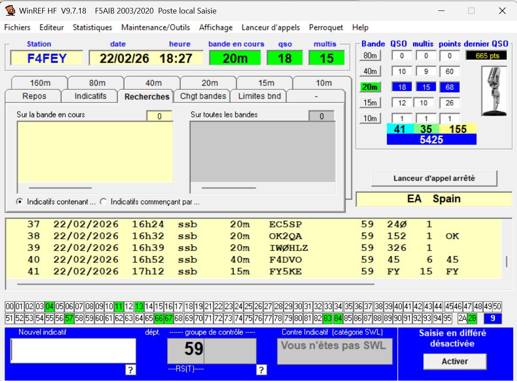Click the Activer button
The height and width of the screenshot is (381, 517).
[x=455, y=361]
